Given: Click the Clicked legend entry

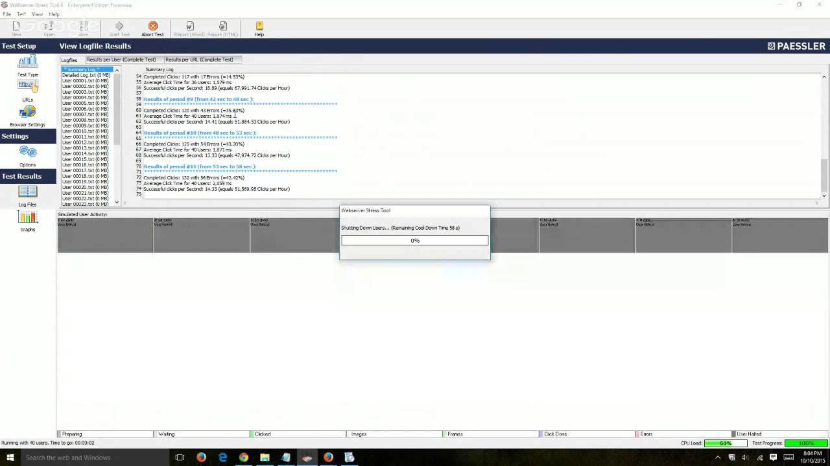Looking at the screenshot, I should tap(298, 434).
